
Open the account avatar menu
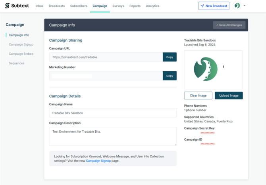(x=237, y=6)
